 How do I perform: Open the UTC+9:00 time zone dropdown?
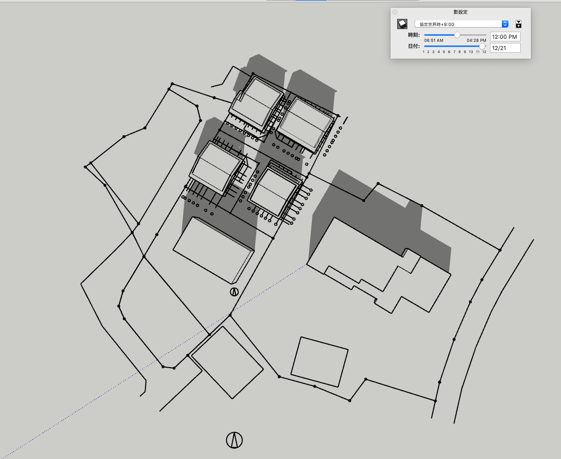[x=459, y=24]
